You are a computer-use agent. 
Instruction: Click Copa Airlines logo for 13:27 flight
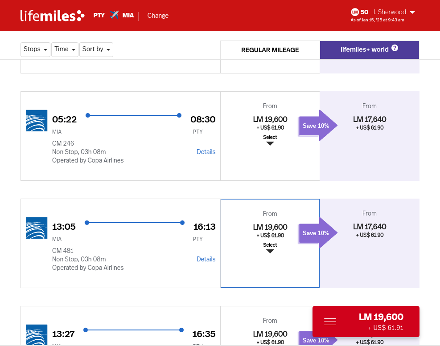pyautogui.click(x=37, y=335)
